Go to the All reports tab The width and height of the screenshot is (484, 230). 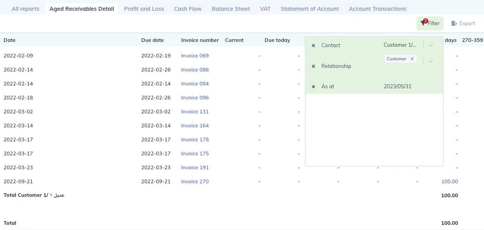[26, 9]
